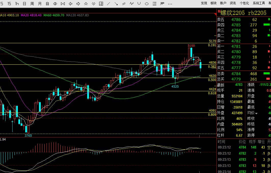The width and height of the screenshot is (271, 173).
Task: Open the more tools ellipsis menu
Action: 170,4
